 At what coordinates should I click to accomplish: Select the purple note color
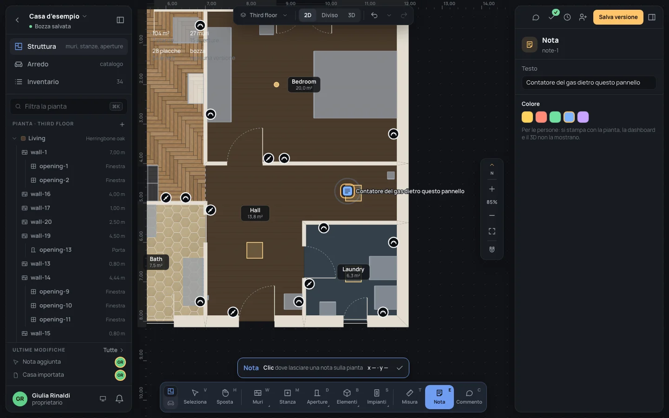tap(583, 117)
